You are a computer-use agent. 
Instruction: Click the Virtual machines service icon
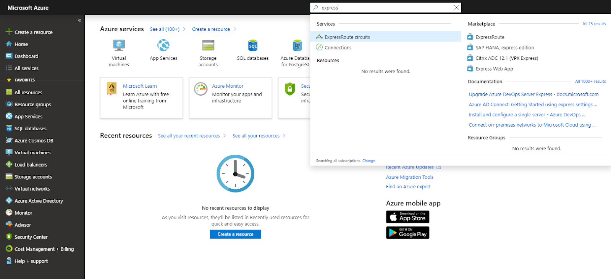(119, 45)
